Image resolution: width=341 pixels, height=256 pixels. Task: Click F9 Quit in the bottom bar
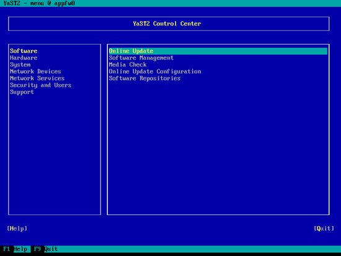click(x=46, y=249)
